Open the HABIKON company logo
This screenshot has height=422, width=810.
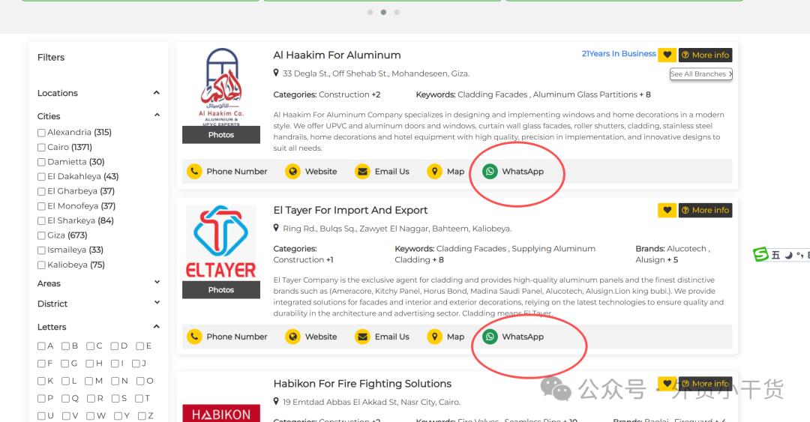pos(221,414)
